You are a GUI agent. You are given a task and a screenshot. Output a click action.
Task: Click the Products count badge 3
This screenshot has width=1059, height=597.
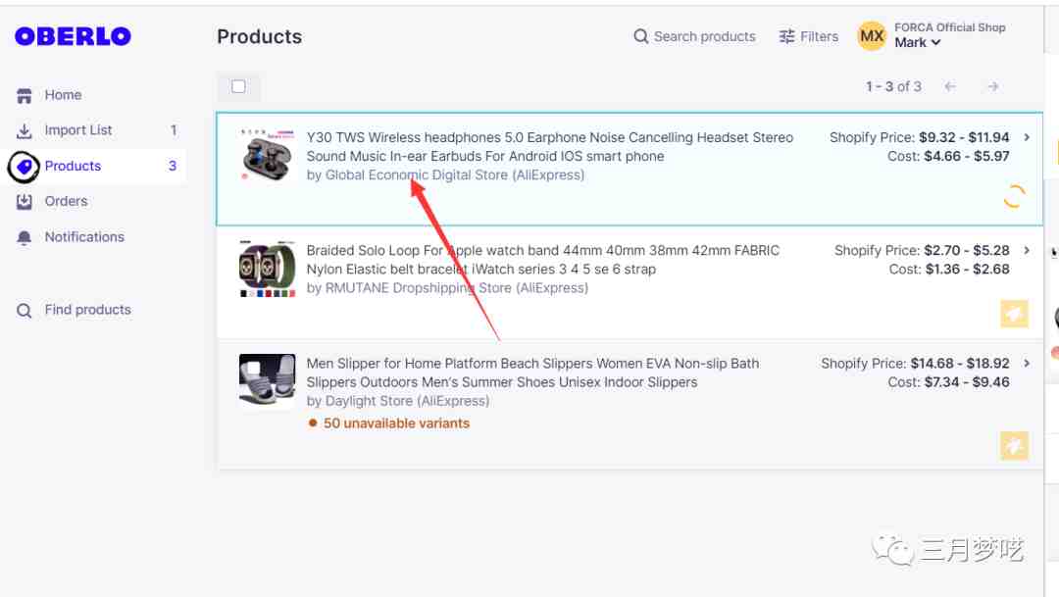pyautogui.click(x=173, y=166)
